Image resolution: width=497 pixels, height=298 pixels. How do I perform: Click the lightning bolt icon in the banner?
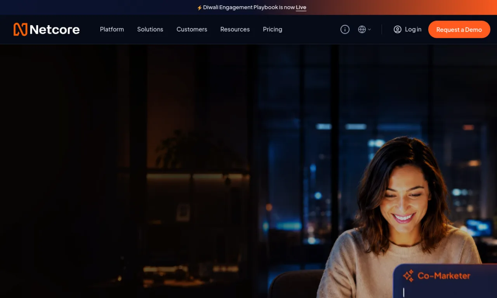[200, 8]
